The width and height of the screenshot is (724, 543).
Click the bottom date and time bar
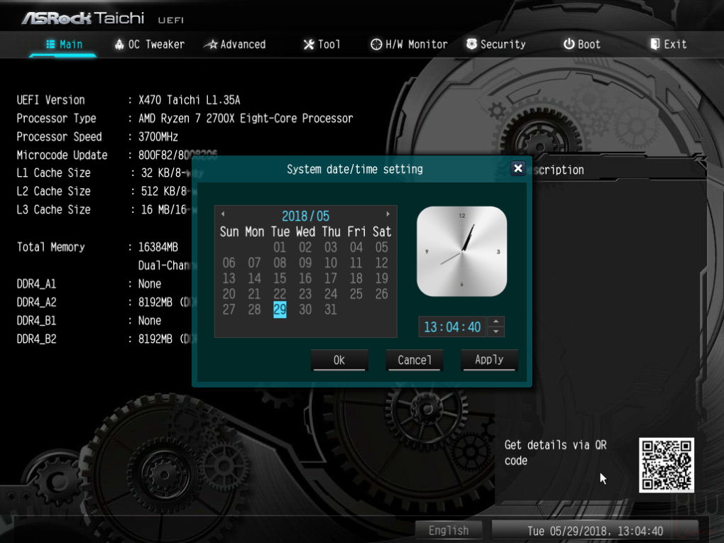[x=595, y=531]
